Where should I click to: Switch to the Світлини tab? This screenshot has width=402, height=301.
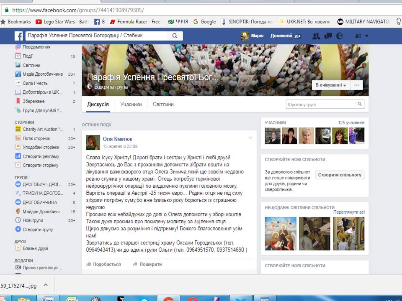click(163, 104)
